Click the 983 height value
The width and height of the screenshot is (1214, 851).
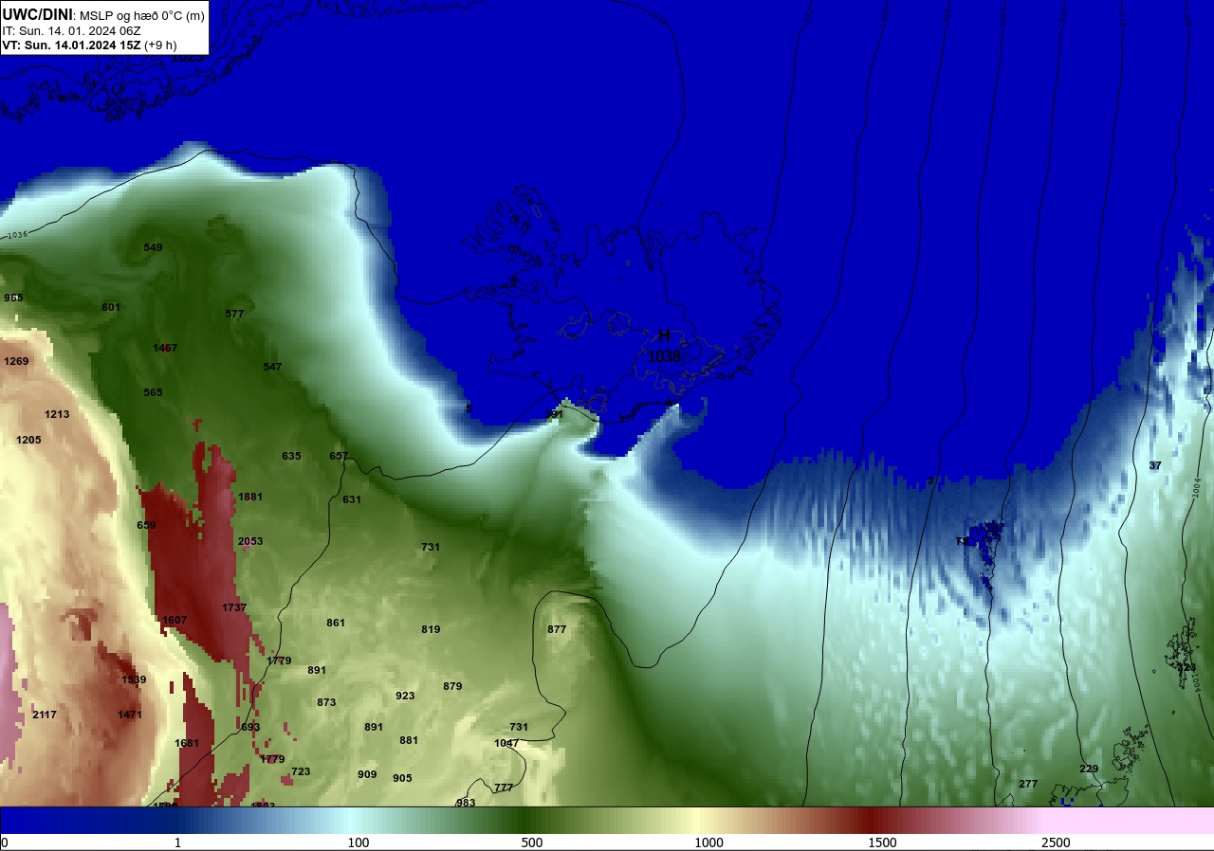click(x=466, y=803)
